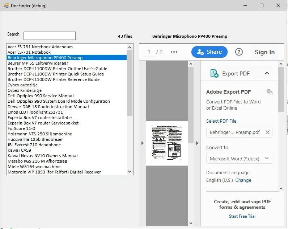Click PDF viewer scroll up arrow
Image resolution: width=288 pixels, height=229 pixels.
[x=191, y=64]
